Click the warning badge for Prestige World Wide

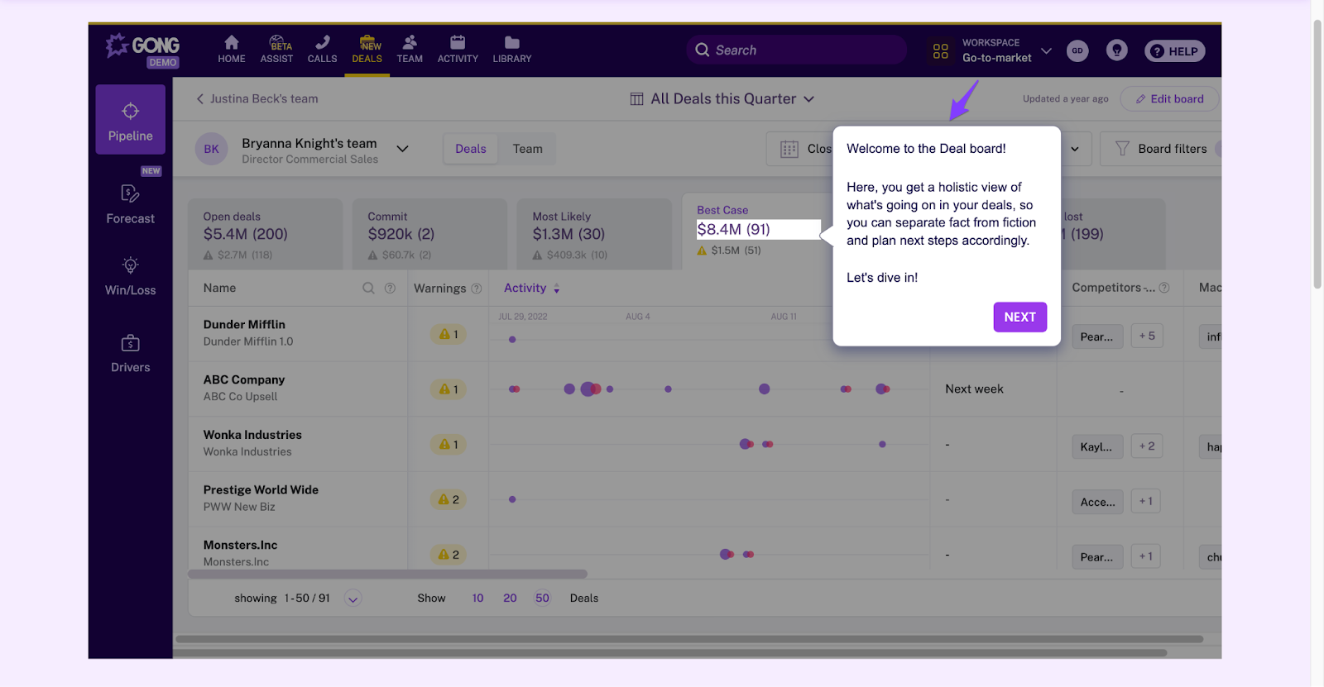click(x=448, y=499)
